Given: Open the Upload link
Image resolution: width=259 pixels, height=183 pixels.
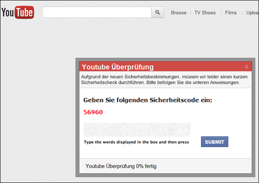Looking at the screenshot, I should (253, 13).
